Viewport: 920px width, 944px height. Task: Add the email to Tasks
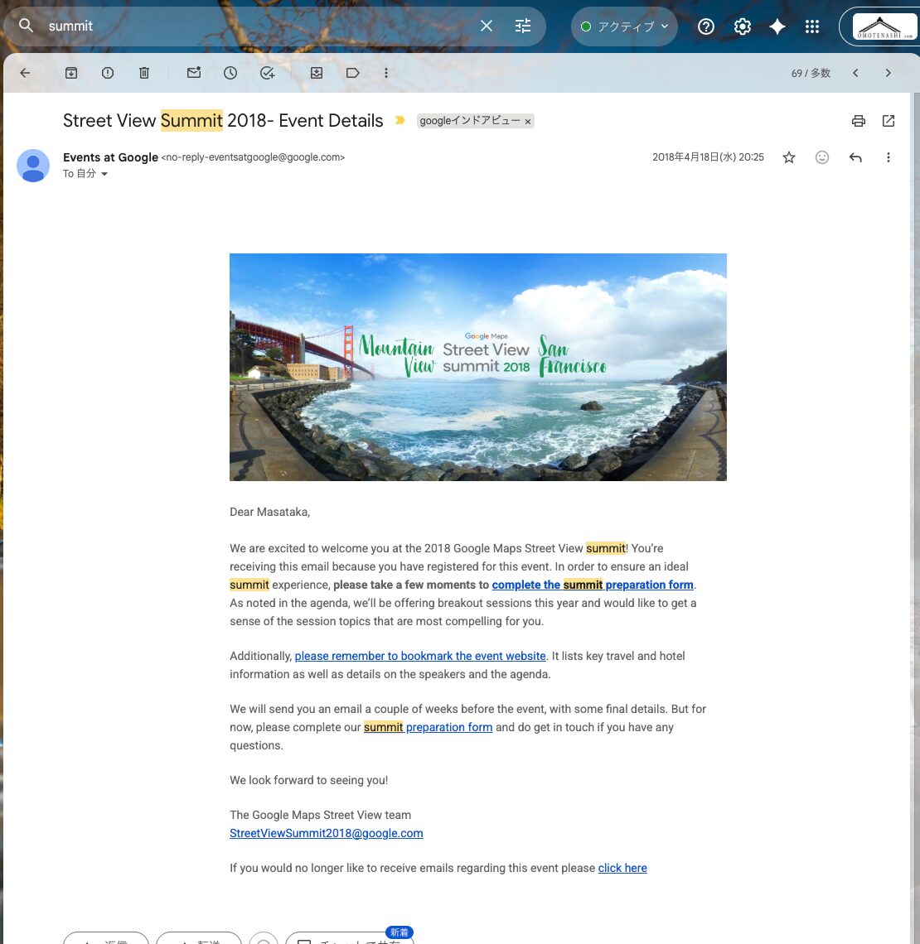click(x=268, y=73)
